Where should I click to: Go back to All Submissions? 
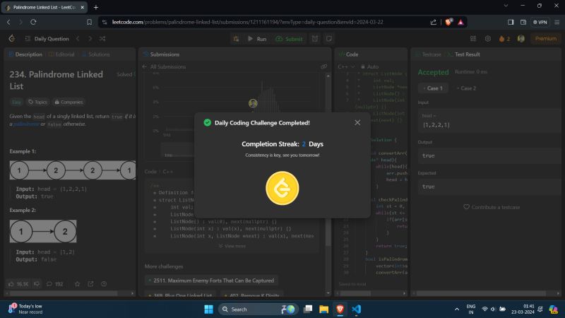point(164,66)
